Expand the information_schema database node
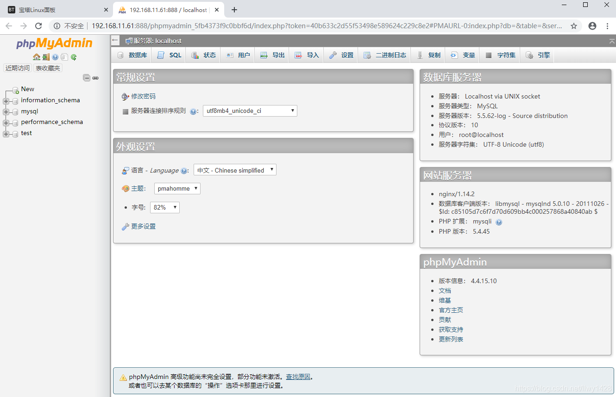Screen dimensions: 616x397 (6, 101)
